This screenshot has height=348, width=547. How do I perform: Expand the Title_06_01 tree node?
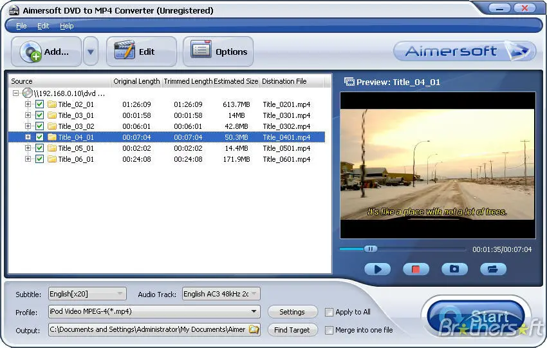coord(28,159)
